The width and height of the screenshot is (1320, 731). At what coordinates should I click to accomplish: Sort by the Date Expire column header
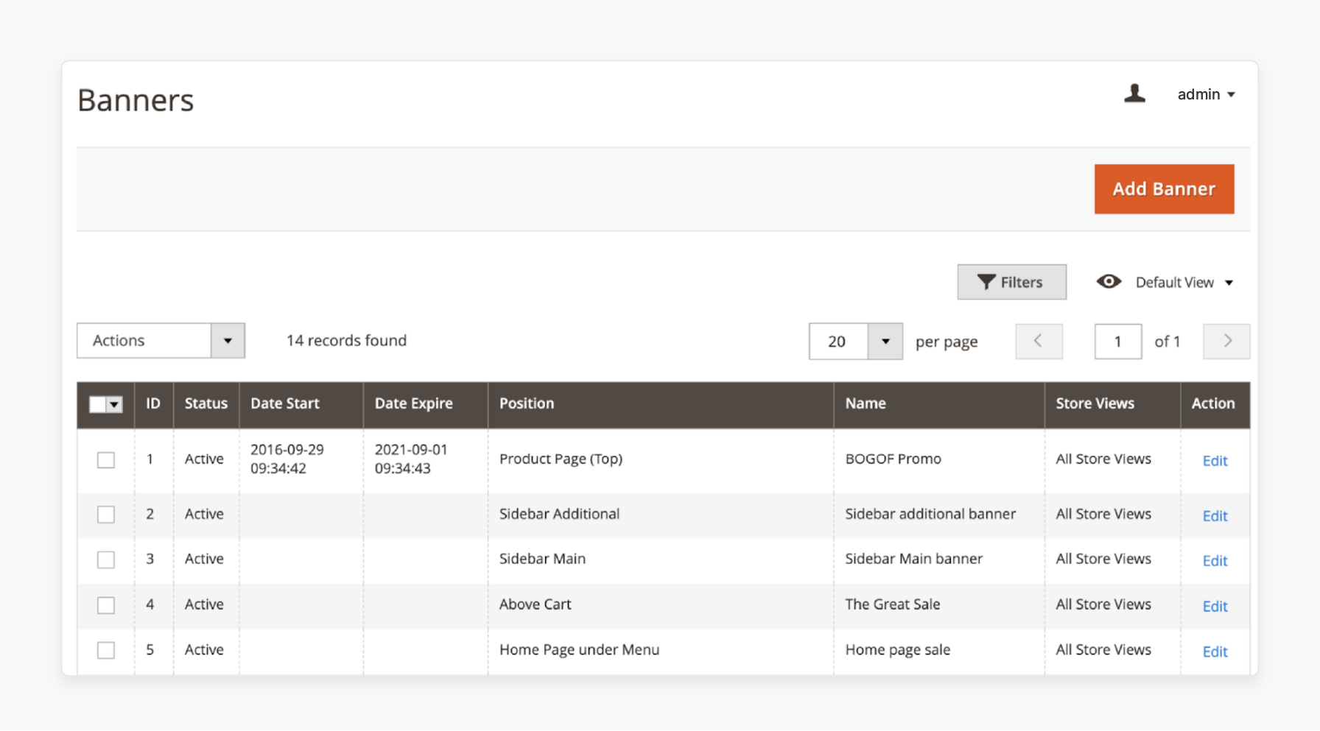(426, 403)
